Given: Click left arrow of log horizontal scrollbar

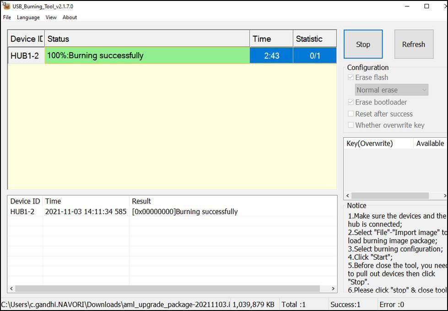Looking at the screenshot, I should click(x=11, y=289).
